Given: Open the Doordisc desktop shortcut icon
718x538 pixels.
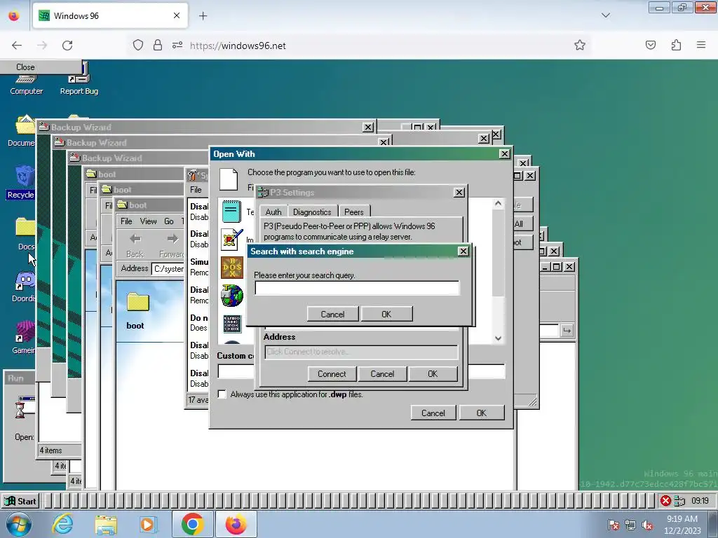Looking at the screenshot, I should tap(25, 280).
